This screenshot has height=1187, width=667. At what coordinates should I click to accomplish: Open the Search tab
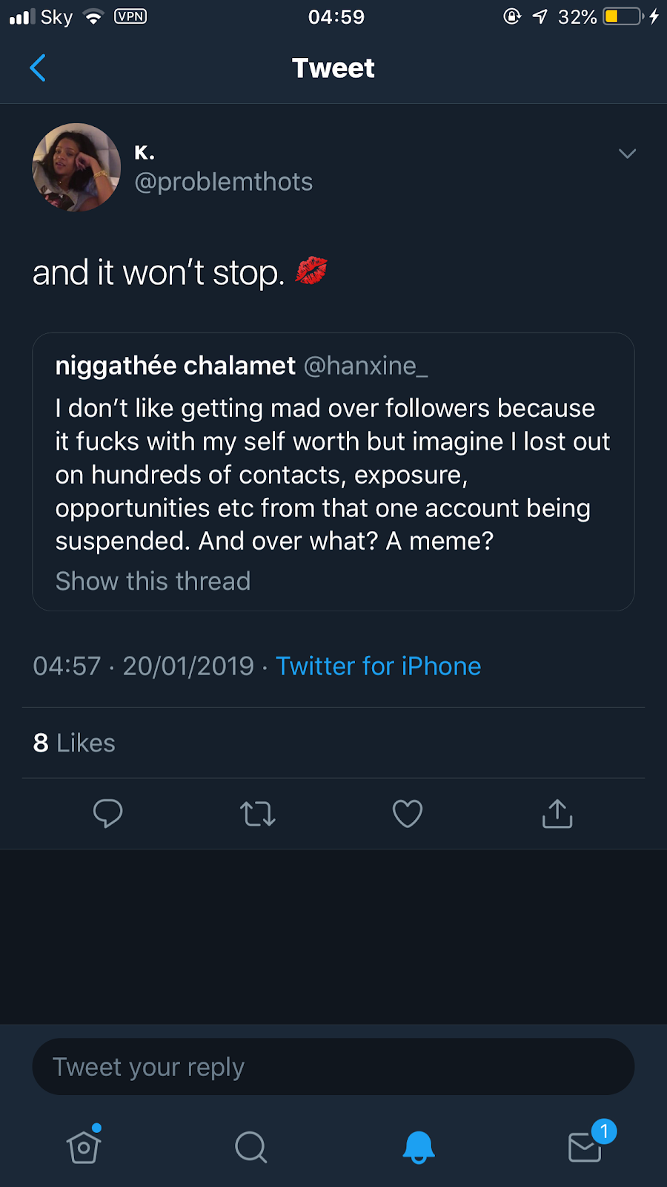coord(250,1147)
